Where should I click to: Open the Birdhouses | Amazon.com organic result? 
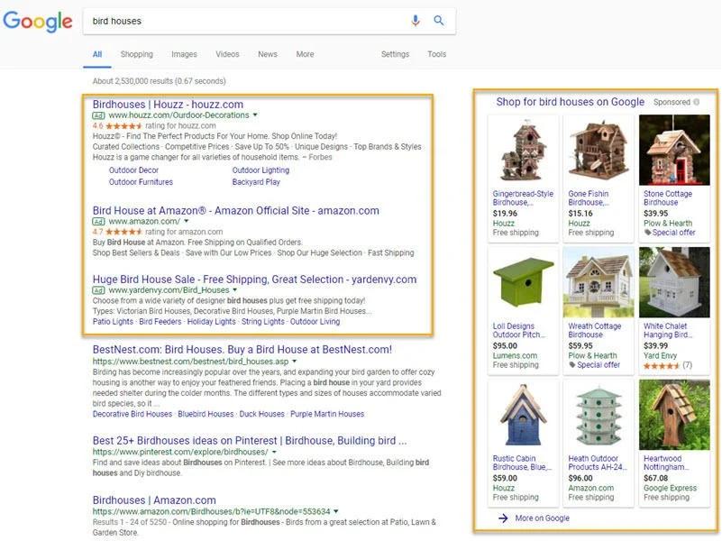pyautogui.click(x=154, y=500)
